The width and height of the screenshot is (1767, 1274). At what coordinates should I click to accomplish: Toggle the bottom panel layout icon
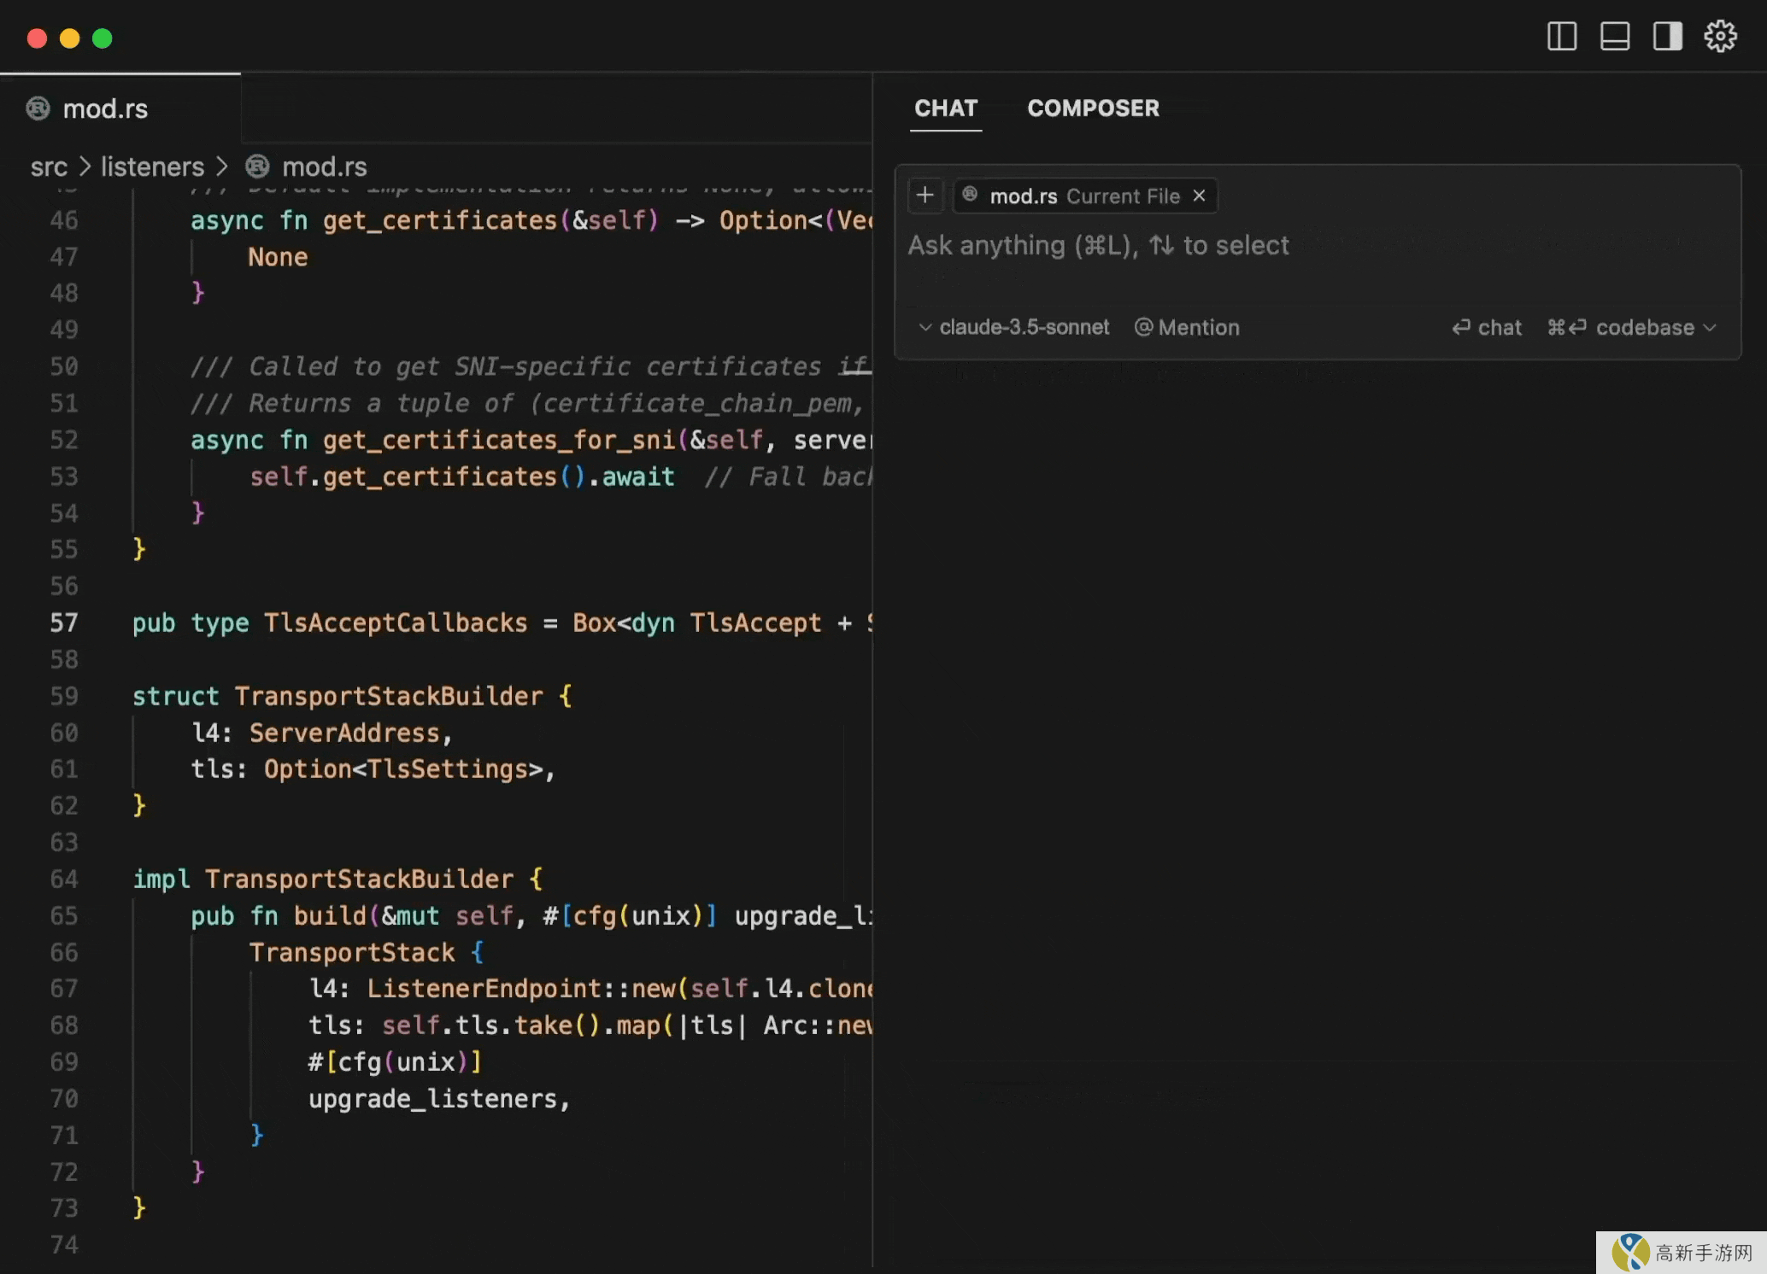[x=1614, y=37]
